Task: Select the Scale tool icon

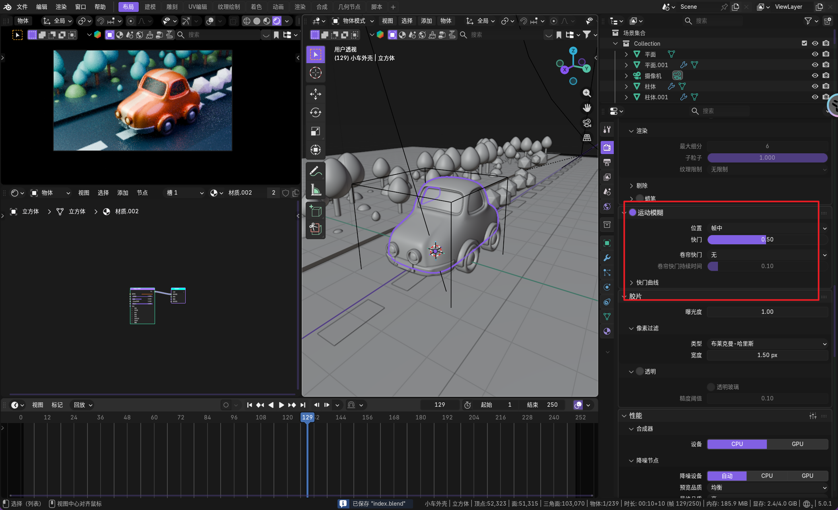Action: (315, 131)
